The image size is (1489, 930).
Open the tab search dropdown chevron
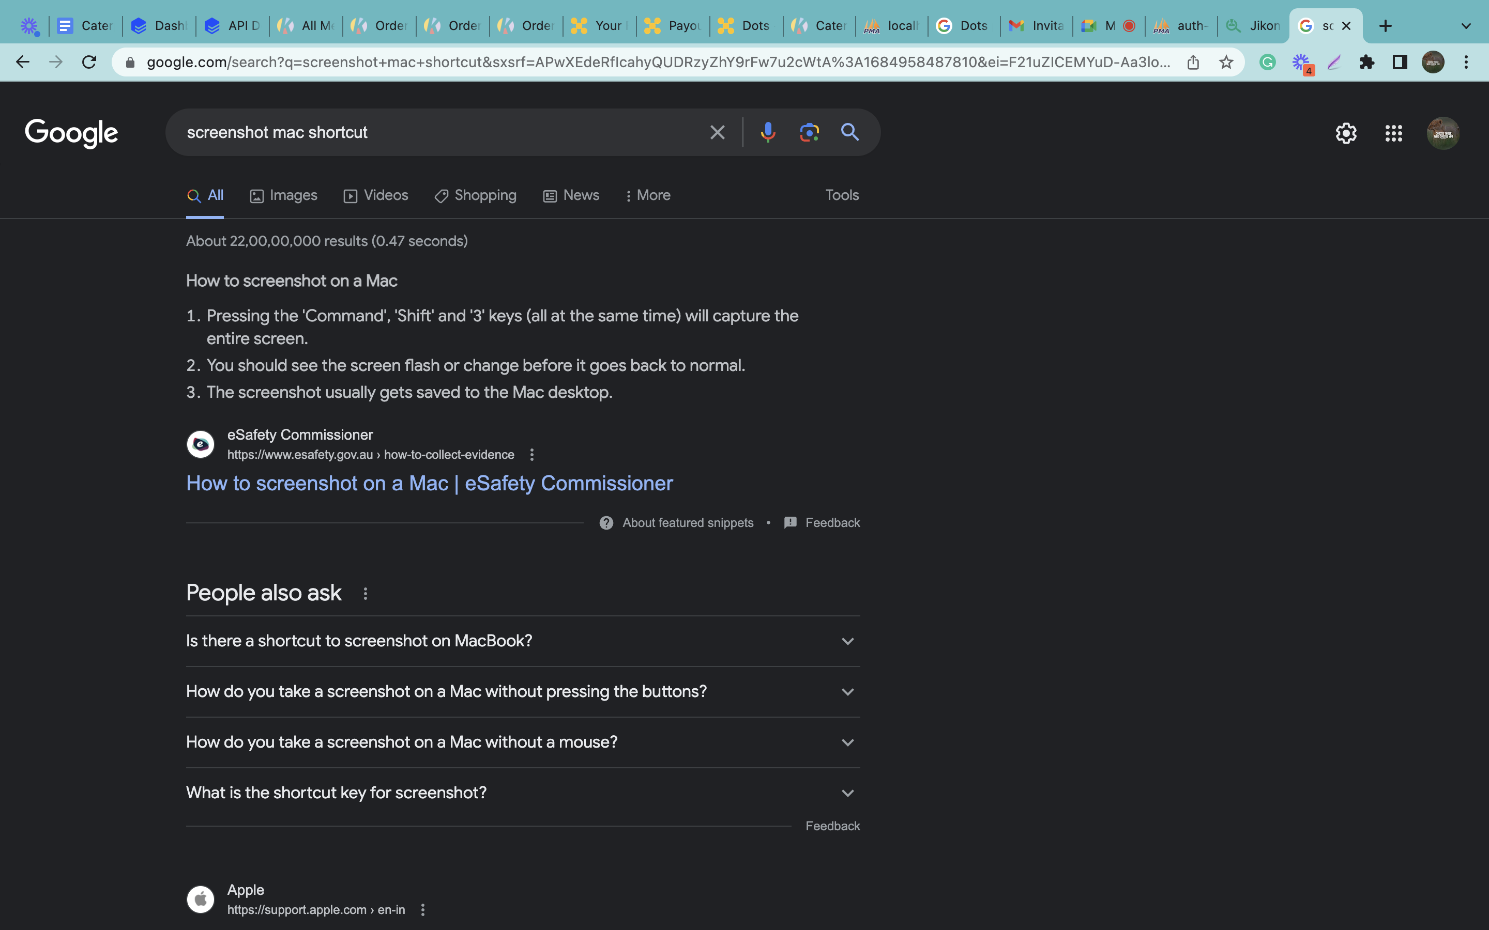coord(1466,26)
